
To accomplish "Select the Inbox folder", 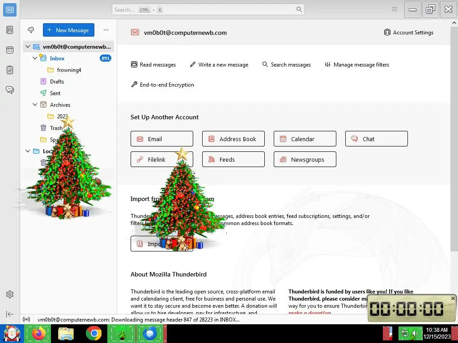I will [x=68, y=58].
